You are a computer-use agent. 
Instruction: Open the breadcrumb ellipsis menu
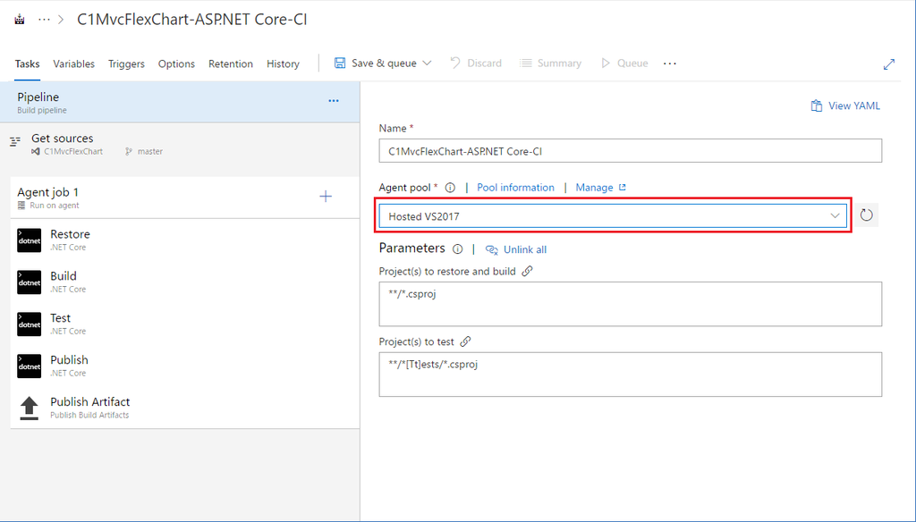point(44,20)
